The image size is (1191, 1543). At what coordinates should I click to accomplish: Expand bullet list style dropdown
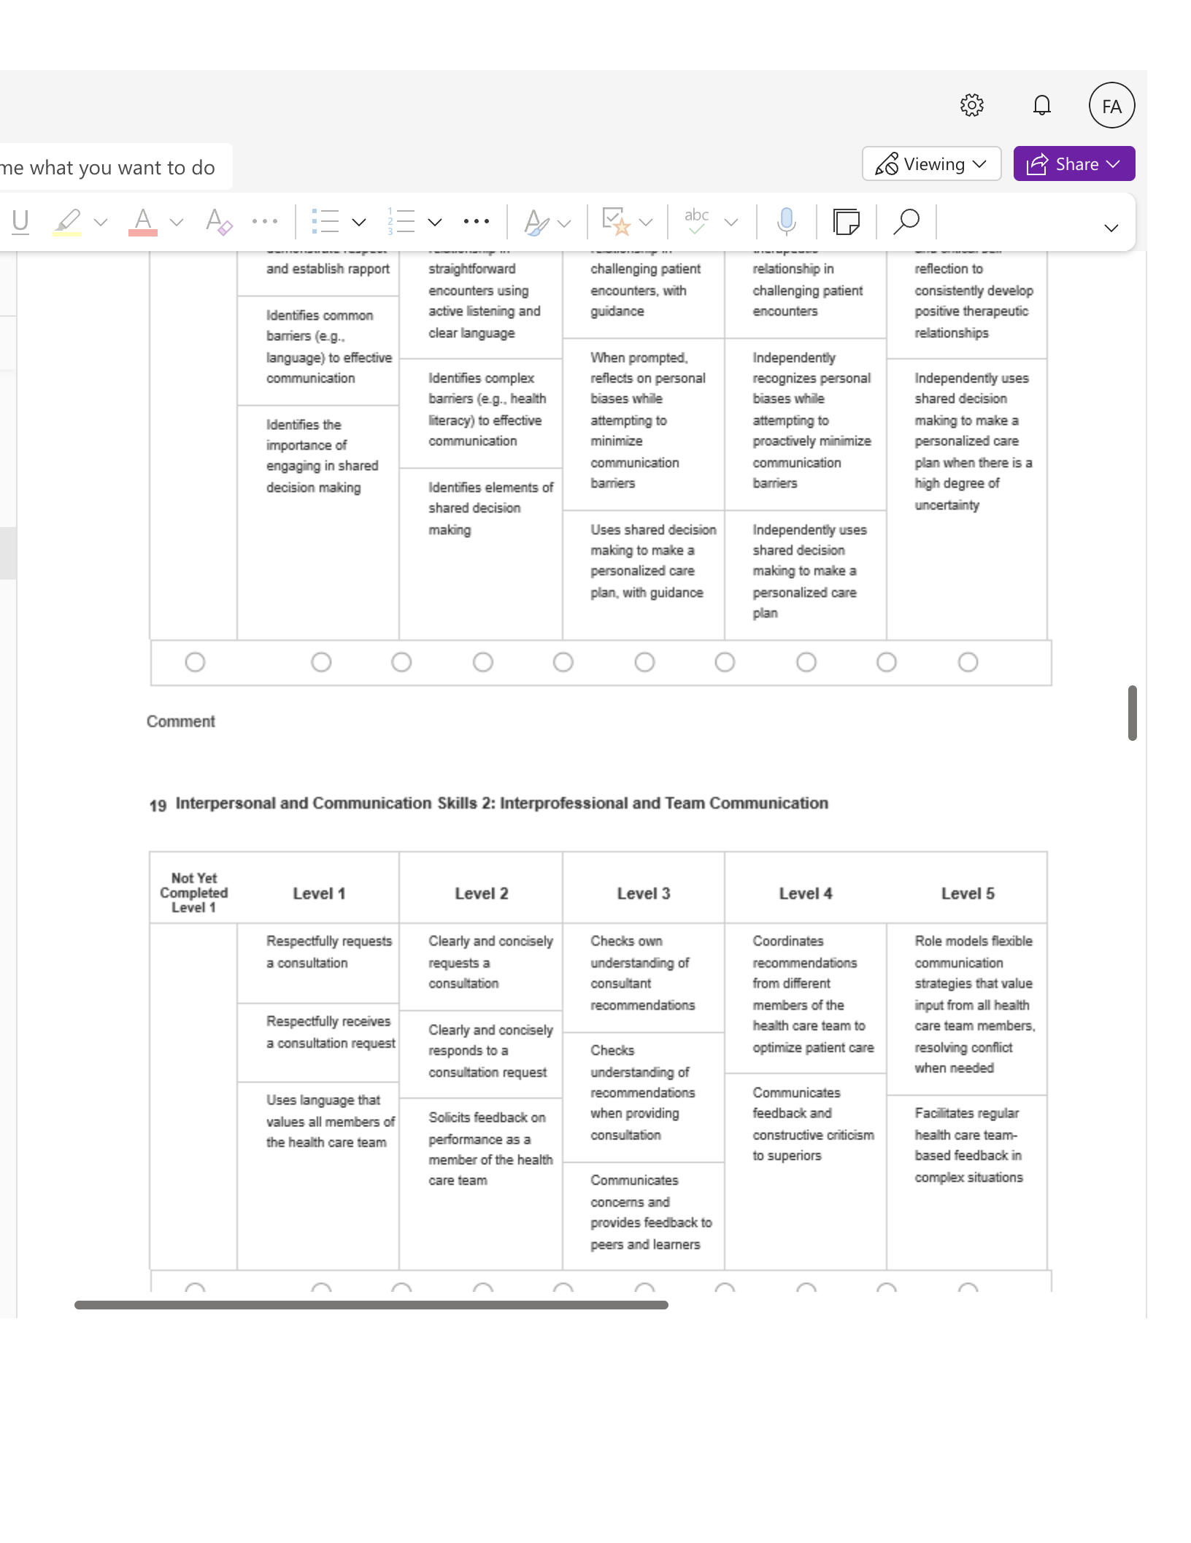coord(358,222)
